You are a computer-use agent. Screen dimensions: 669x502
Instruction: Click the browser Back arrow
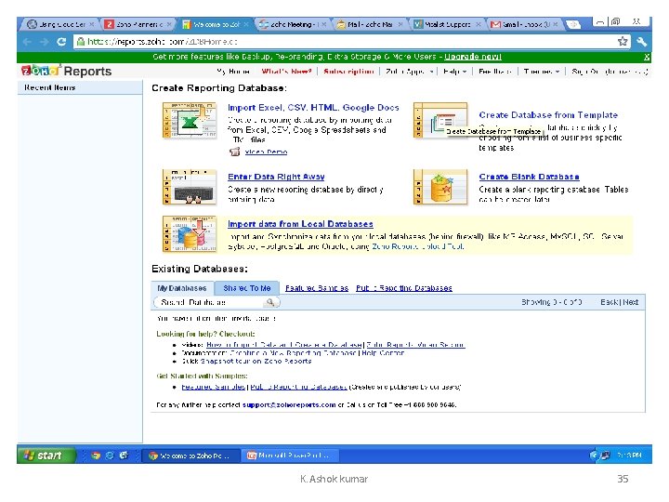[28, 42]
